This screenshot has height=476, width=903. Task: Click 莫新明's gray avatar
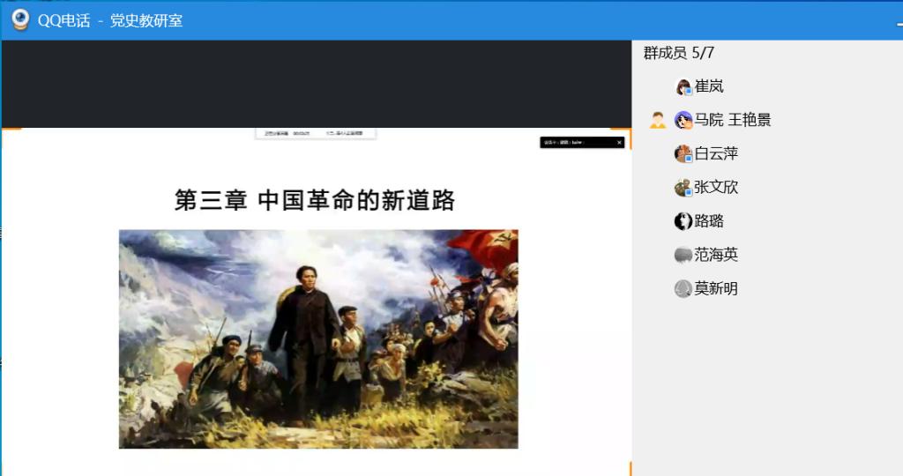(683, 288)
